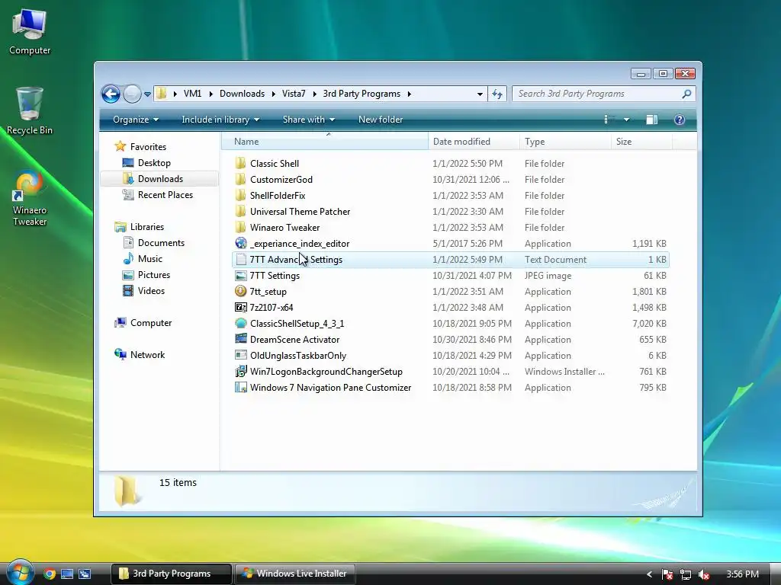Screen dimensions: 781x585
Task: Select the Classic Shell folder
Action: (x=451, y=164)
